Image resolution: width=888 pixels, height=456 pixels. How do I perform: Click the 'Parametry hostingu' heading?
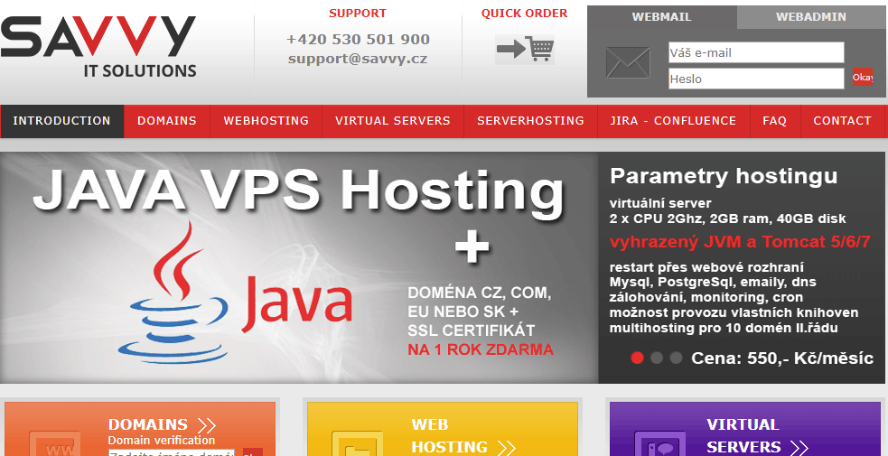[724, 176]
